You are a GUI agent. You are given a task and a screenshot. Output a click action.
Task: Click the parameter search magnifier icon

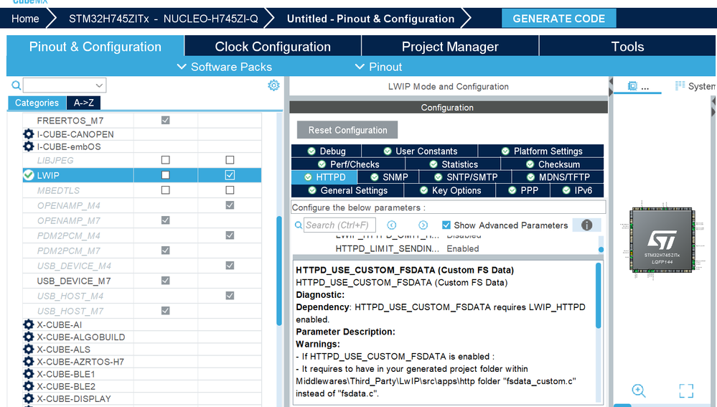tap(298, 225)
